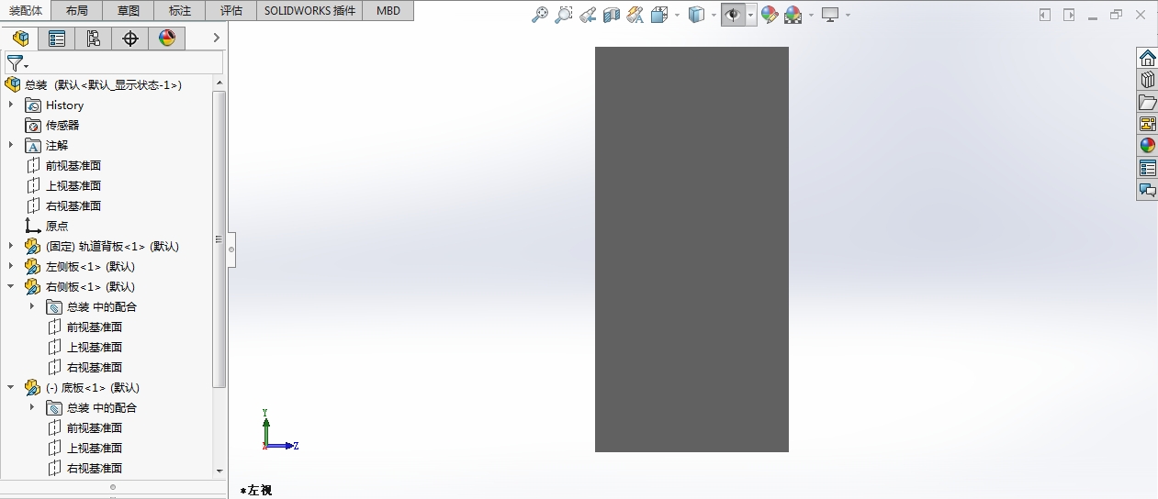Switch to the SOLIDWORKS 插件 tab
The height and width of the screenshot is (499, 1158).
309,10
